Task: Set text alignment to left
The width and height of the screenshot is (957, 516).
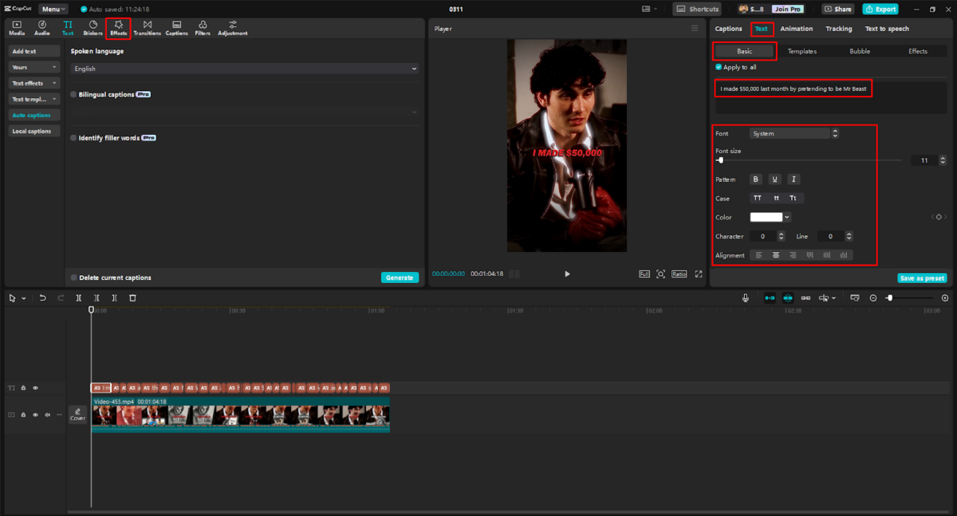Action: pos(757,255)
